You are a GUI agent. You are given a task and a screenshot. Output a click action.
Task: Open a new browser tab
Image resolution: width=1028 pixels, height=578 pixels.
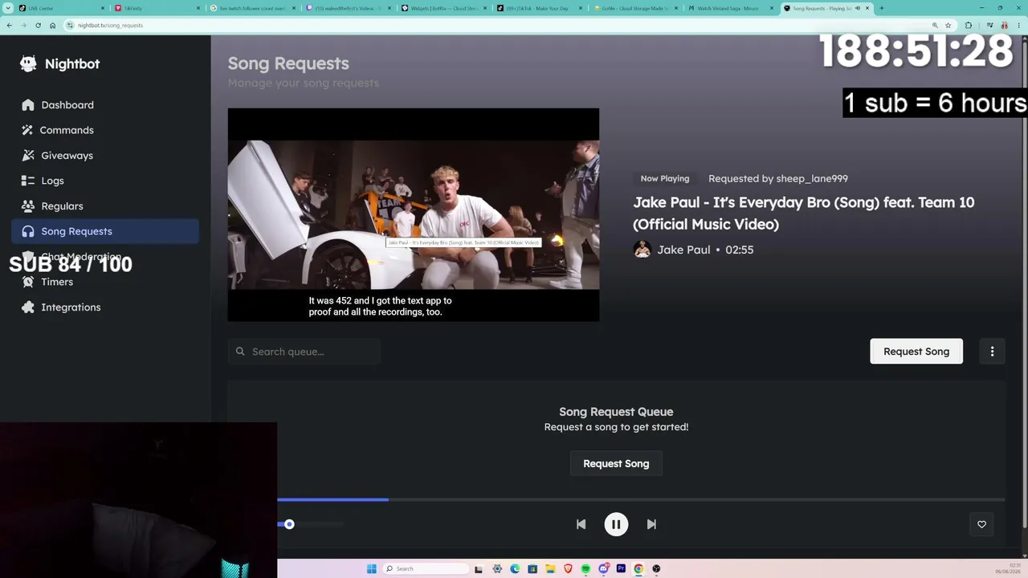[x=881, y=8]
